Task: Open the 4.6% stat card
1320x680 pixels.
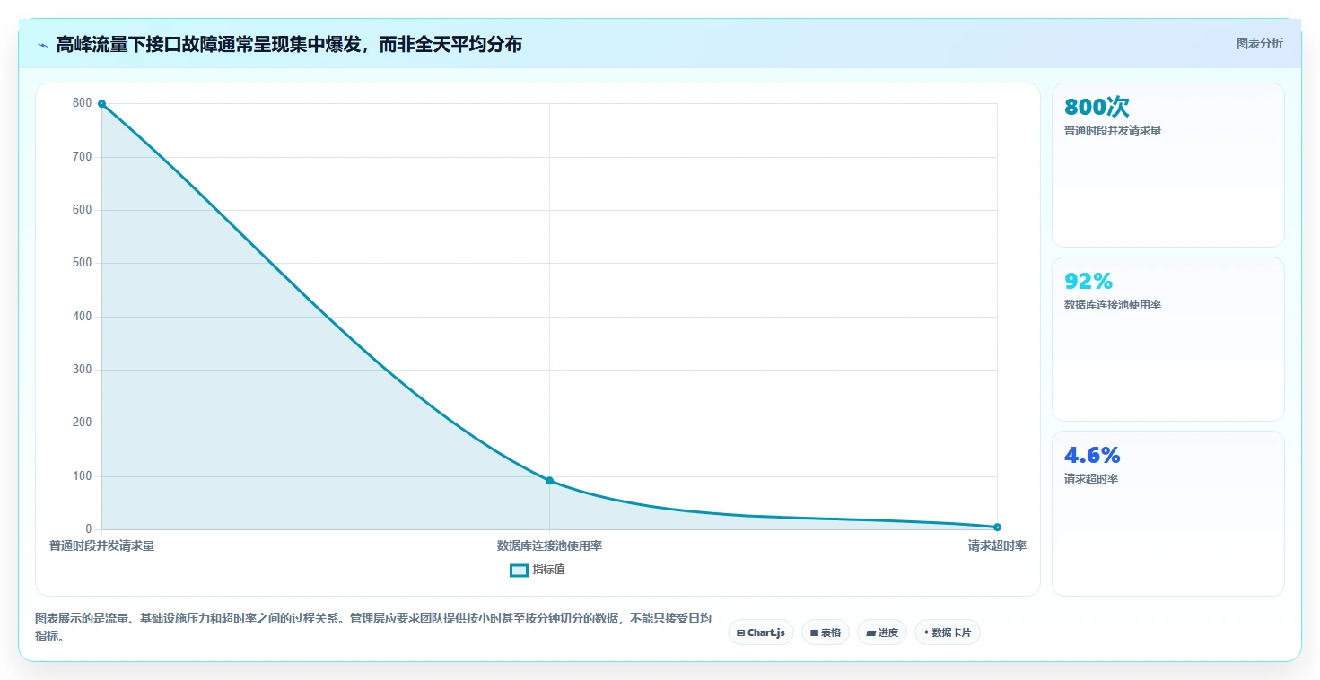Action: (1167, 513)
